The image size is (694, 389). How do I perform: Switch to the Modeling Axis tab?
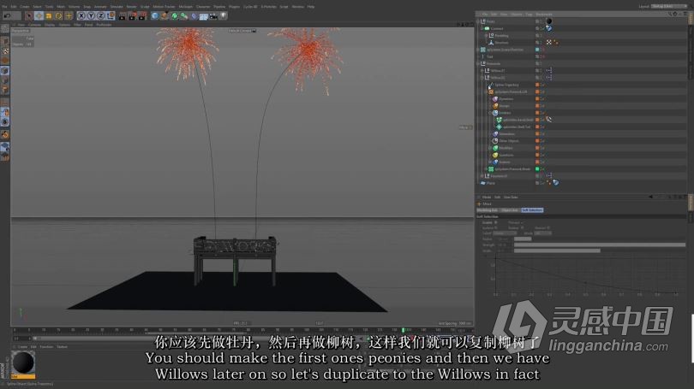tap(488, 210)
